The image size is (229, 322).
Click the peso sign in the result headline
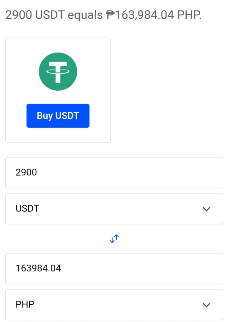click(x=110, y=15)
